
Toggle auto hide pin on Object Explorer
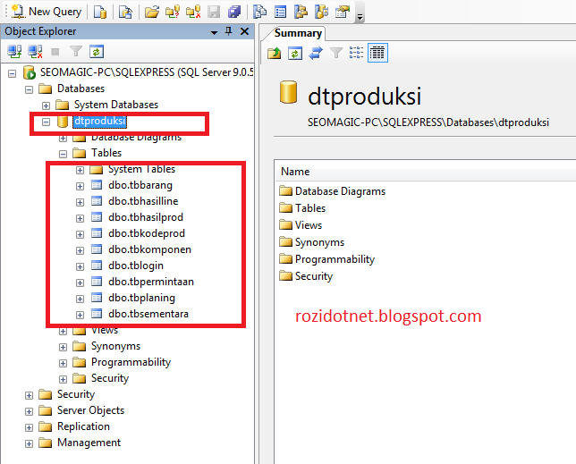tap(228, 31)
